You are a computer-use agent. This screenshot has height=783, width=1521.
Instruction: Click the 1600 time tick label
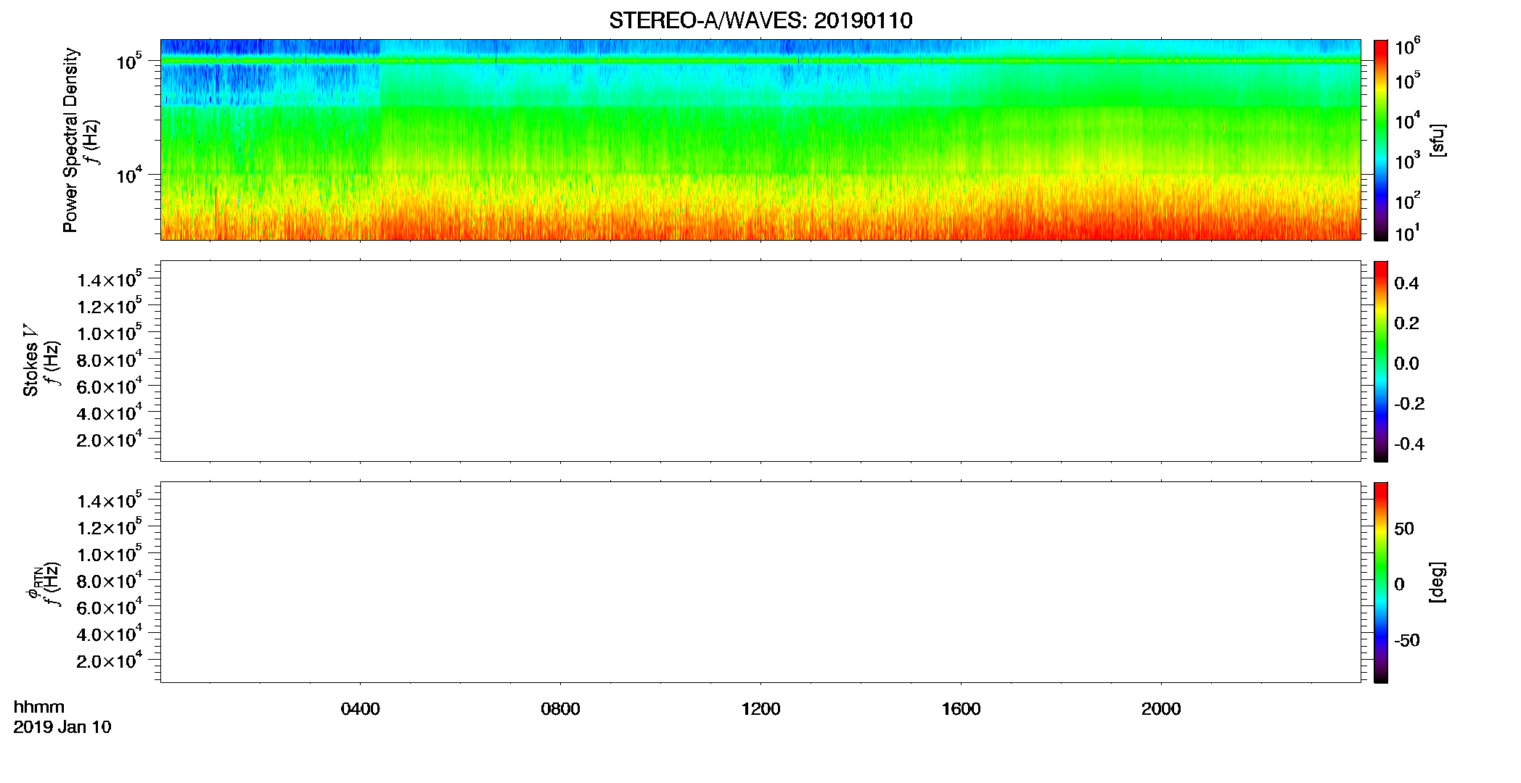[961, 709]
